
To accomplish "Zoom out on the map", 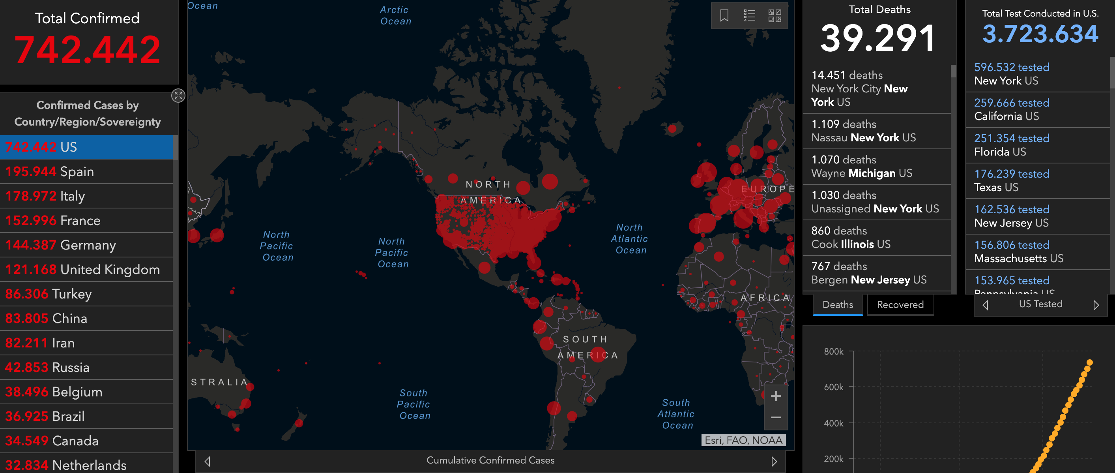I will click(776, 418).
